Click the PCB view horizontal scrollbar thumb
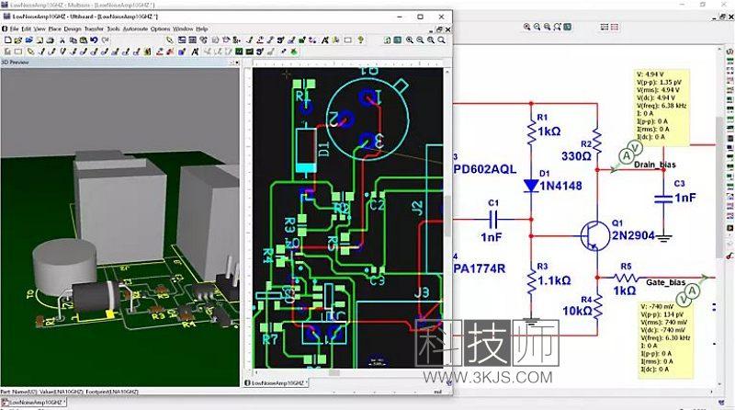The width and height of the screenshot is (735, 410). coord(334,373)
